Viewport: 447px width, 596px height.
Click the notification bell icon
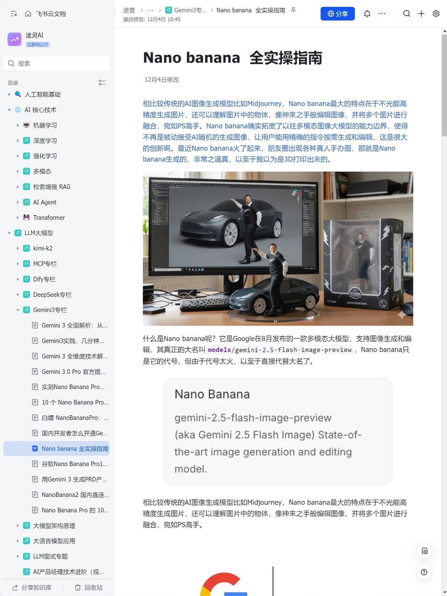click(x=367, y=14)
